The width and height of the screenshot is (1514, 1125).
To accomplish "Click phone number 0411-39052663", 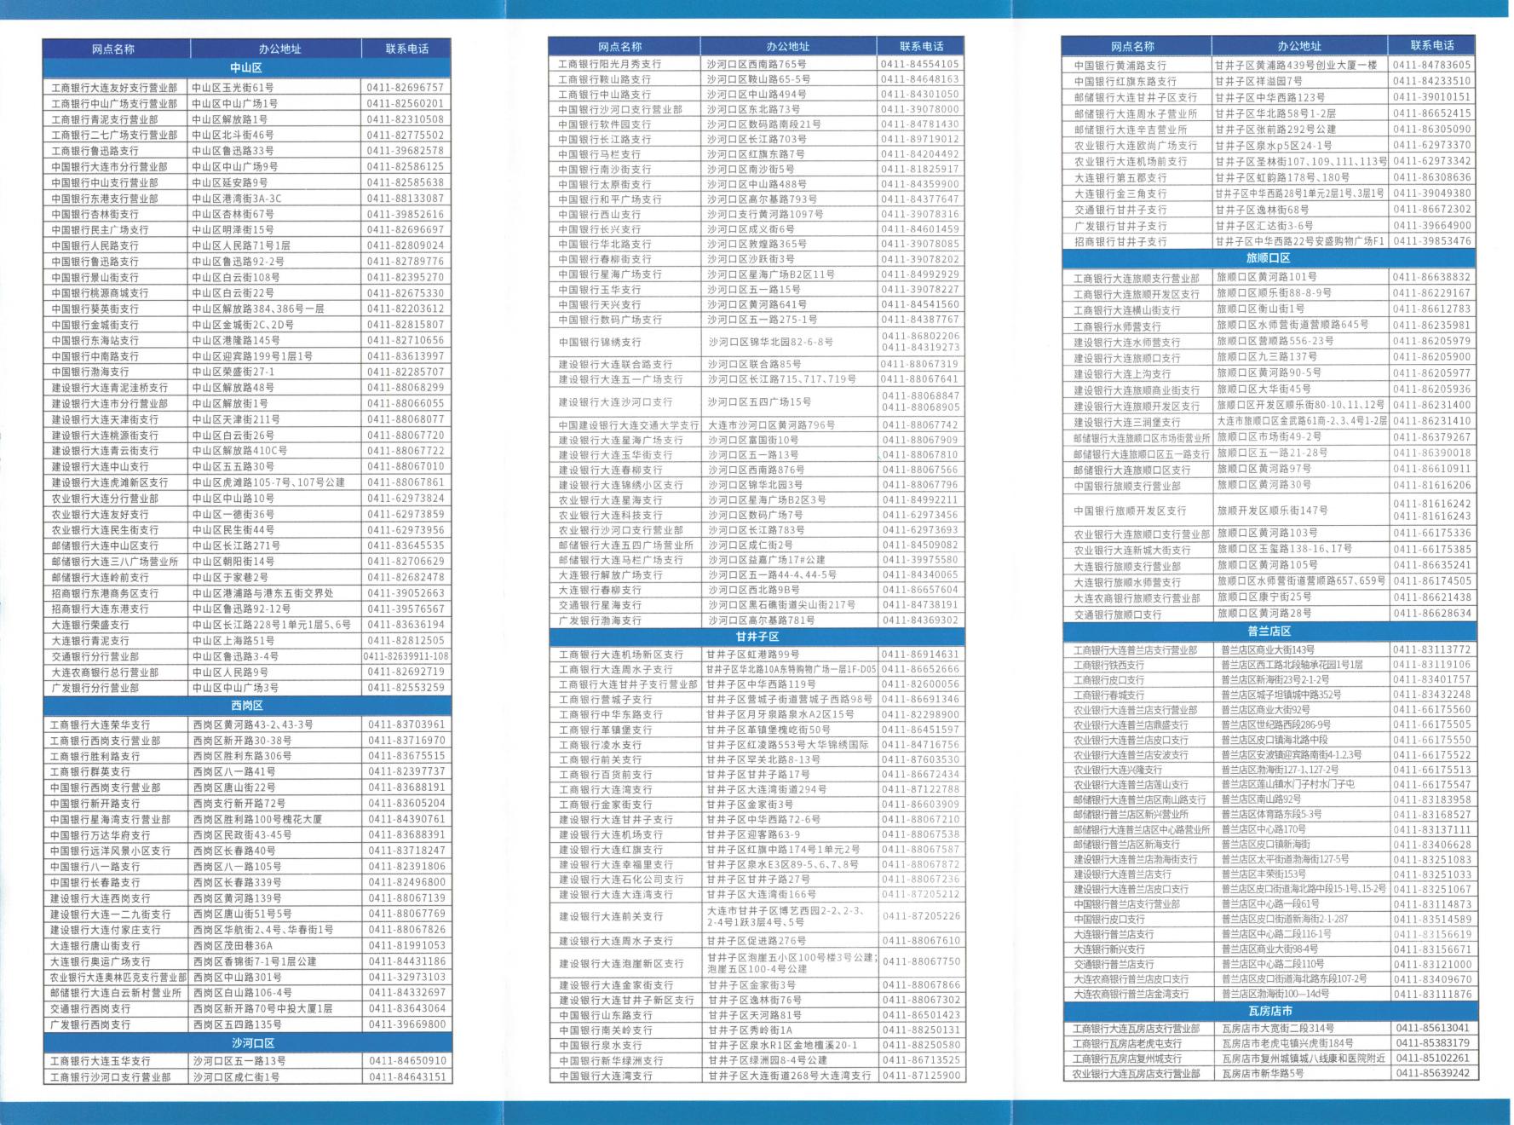I will click(406, 593).
